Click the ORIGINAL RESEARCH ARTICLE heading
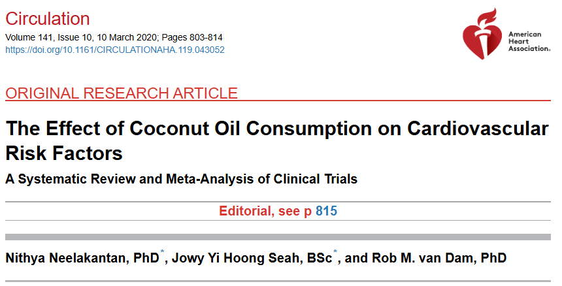The image size is (562, 286). pos(122,93)
